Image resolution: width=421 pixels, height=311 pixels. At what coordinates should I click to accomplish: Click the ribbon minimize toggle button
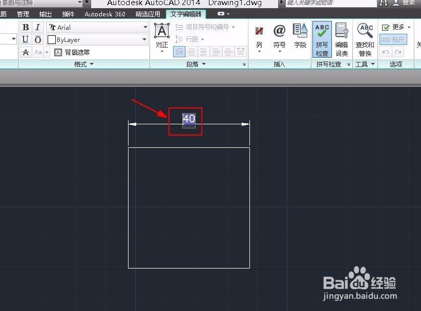(x=221, y=14)
